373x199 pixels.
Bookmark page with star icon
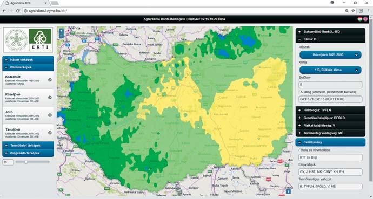coord(353,11)
